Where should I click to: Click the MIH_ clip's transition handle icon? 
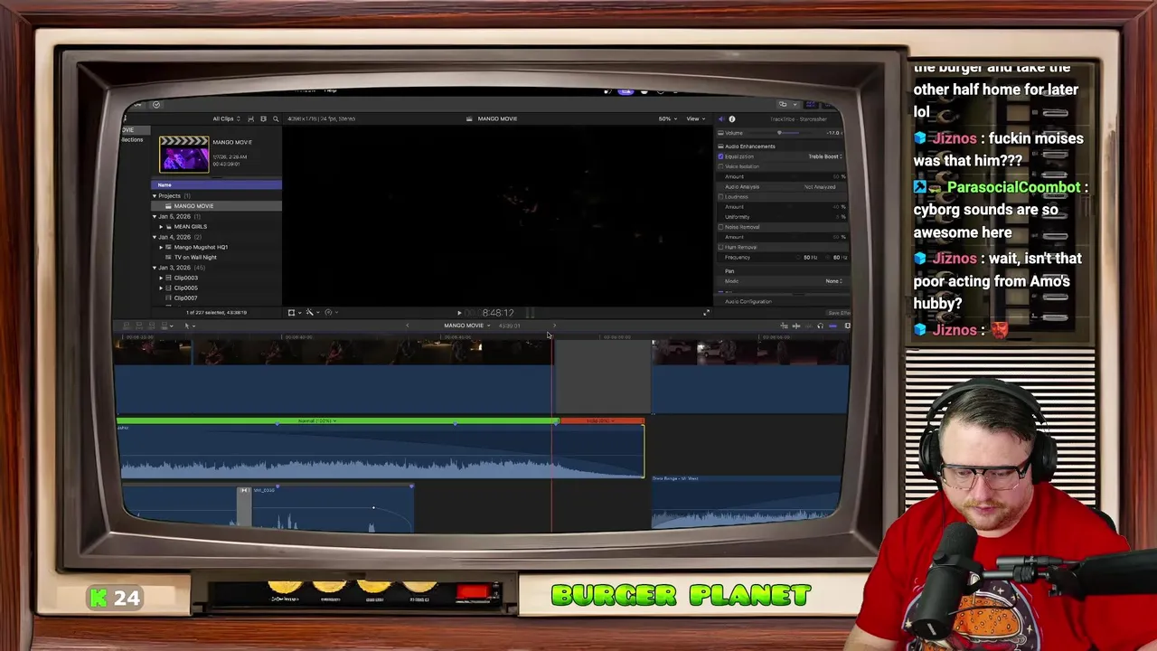pos(244,490)
